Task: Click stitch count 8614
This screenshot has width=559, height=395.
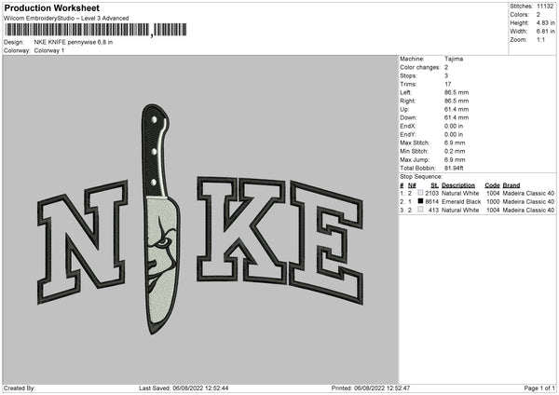Action: click(431, 202)
